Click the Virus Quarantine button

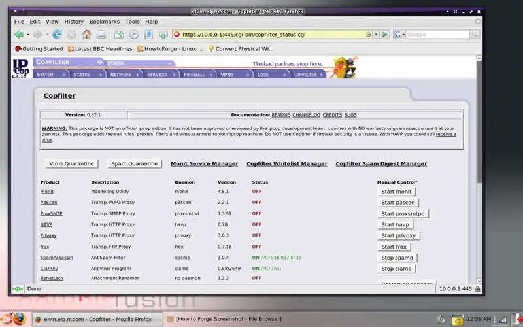tap(72, 164)
